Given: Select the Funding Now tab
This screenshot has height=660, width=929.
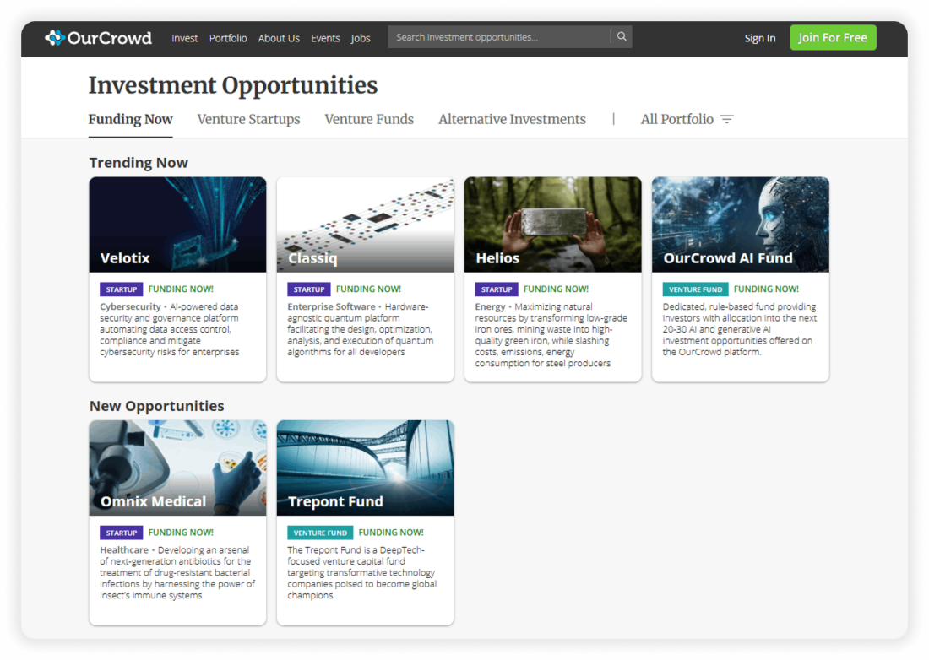Looking at the screenshot, I should click(x=130, y=120).
